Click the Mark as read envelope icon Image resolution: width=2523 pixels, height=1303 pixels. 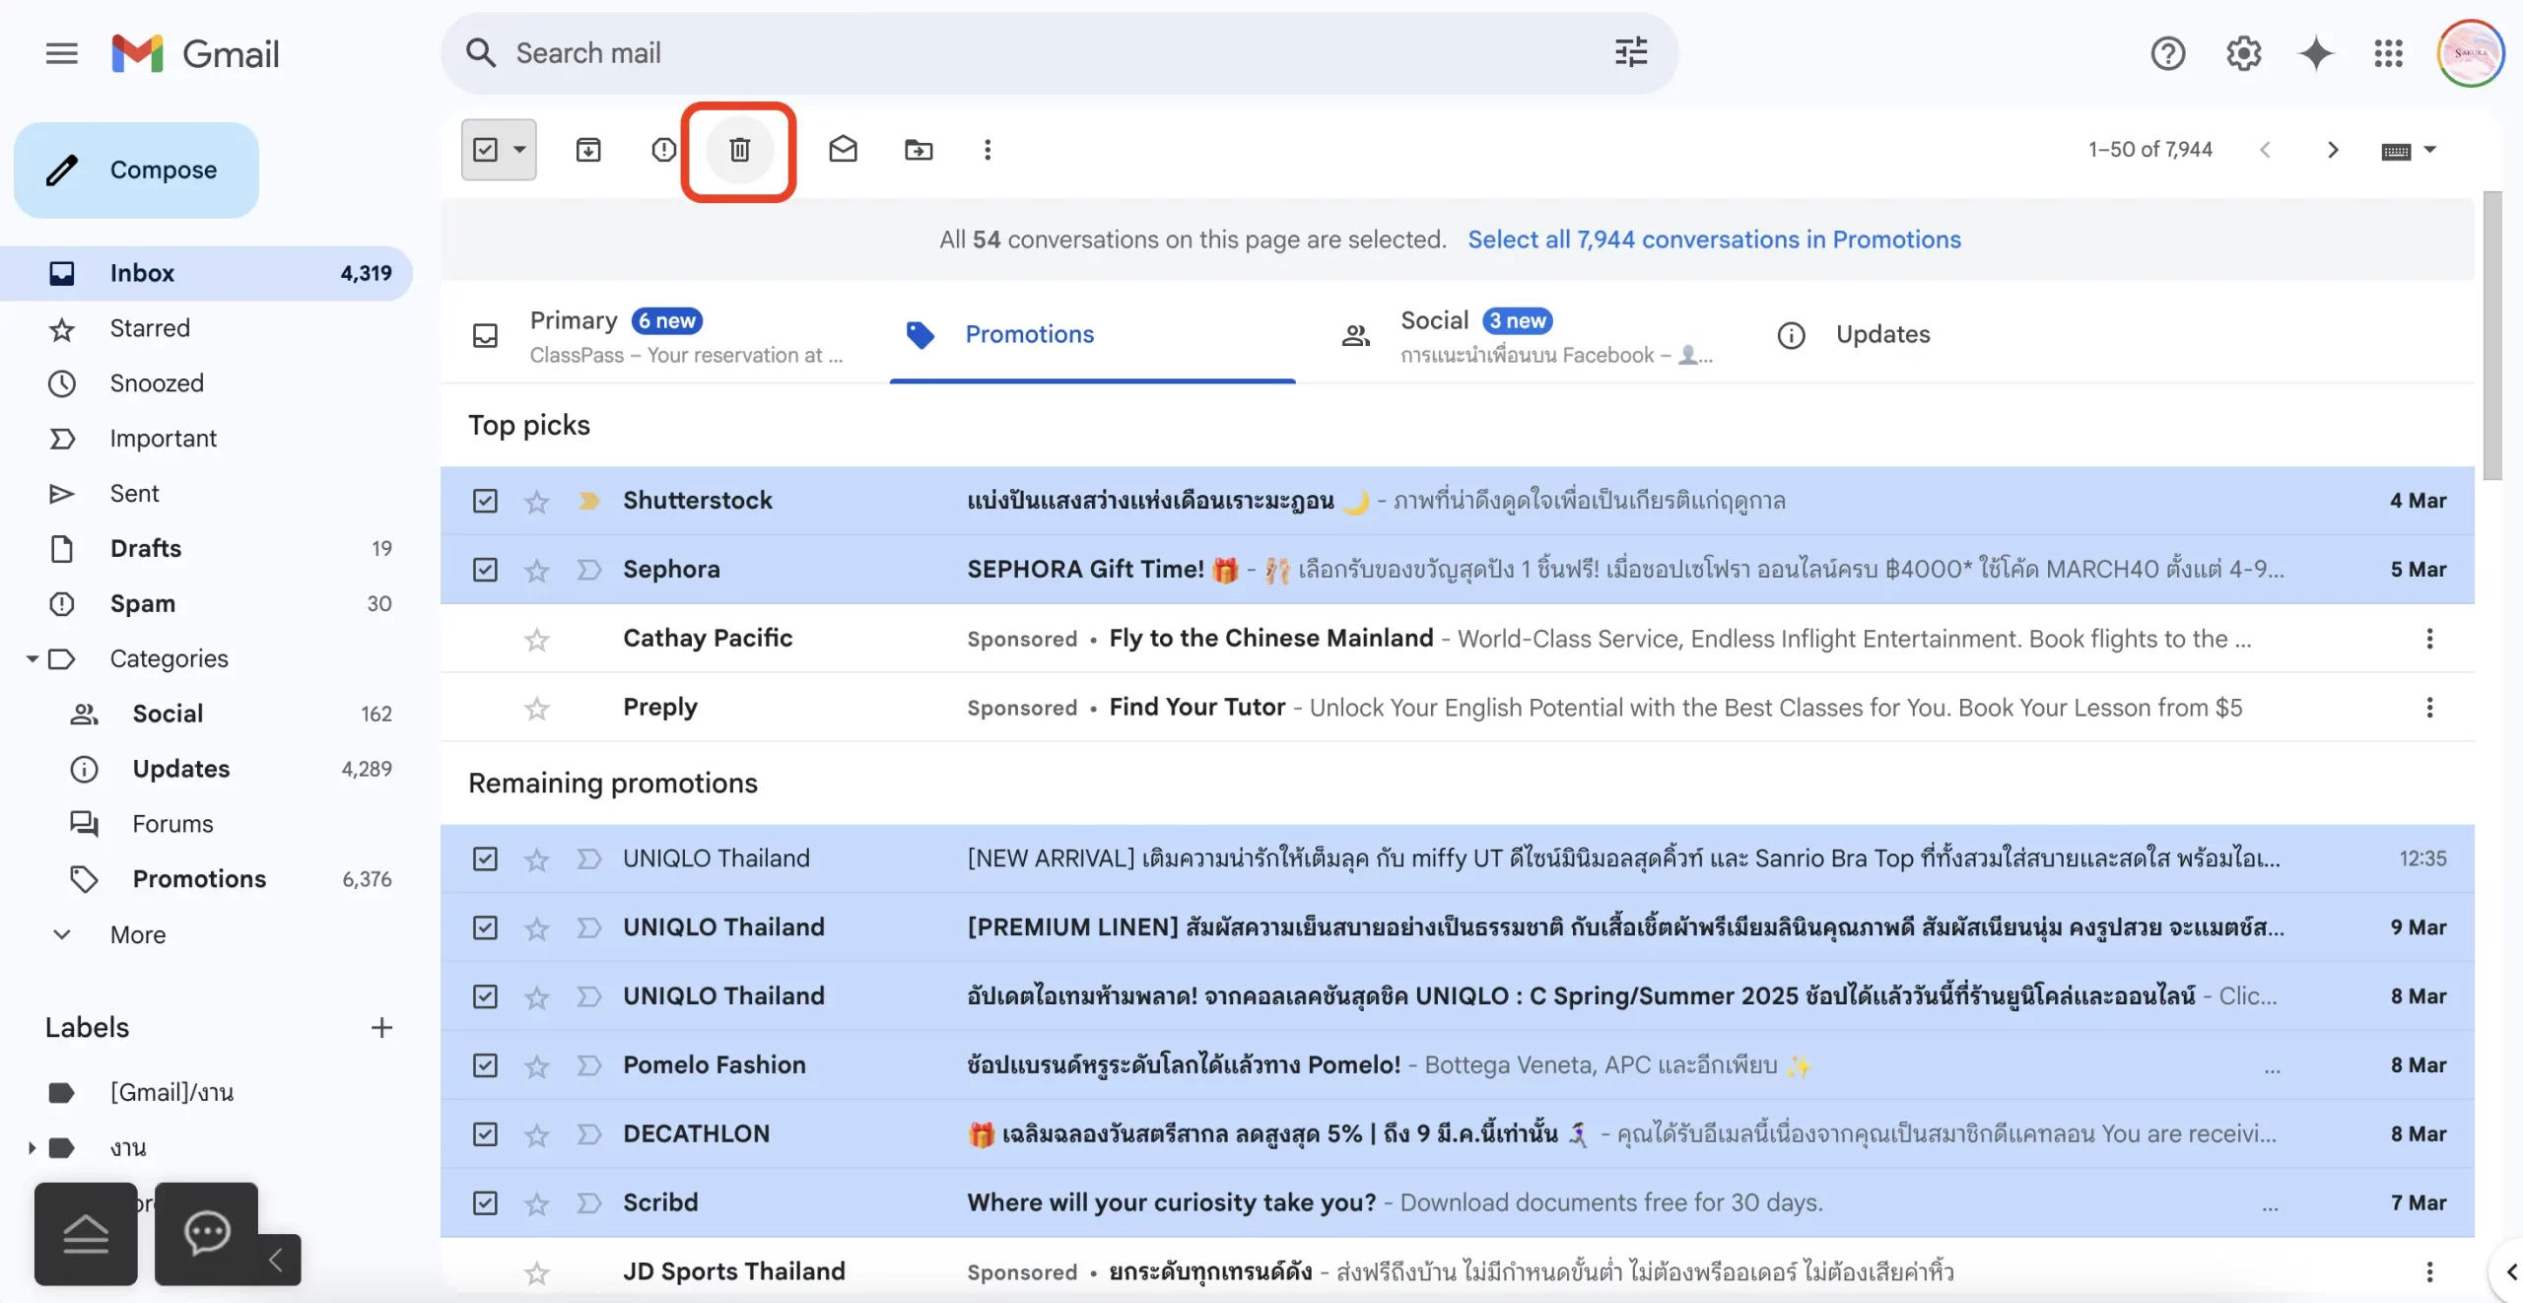(843, 150)
